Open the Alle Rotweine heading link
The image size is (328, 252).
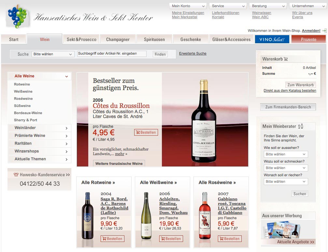coord(98,182)
